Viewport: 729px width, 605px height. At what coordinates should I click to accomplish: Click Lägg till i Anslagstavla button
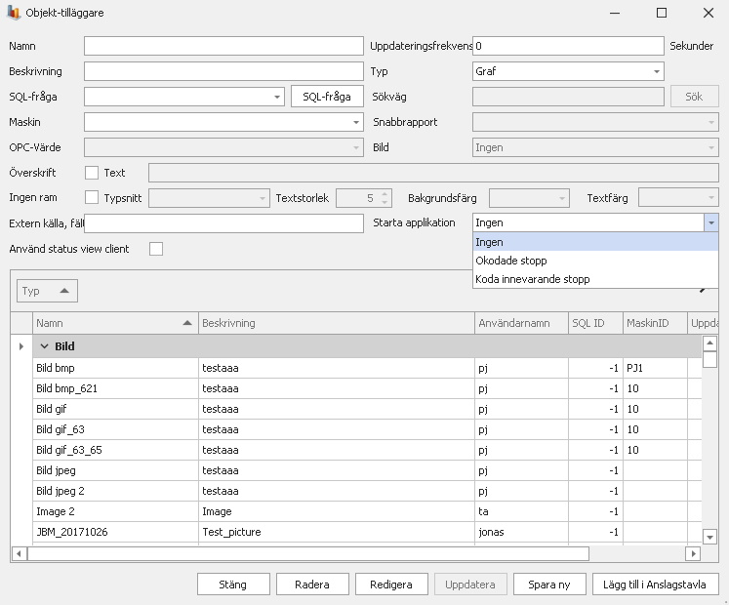click(656, 585)
